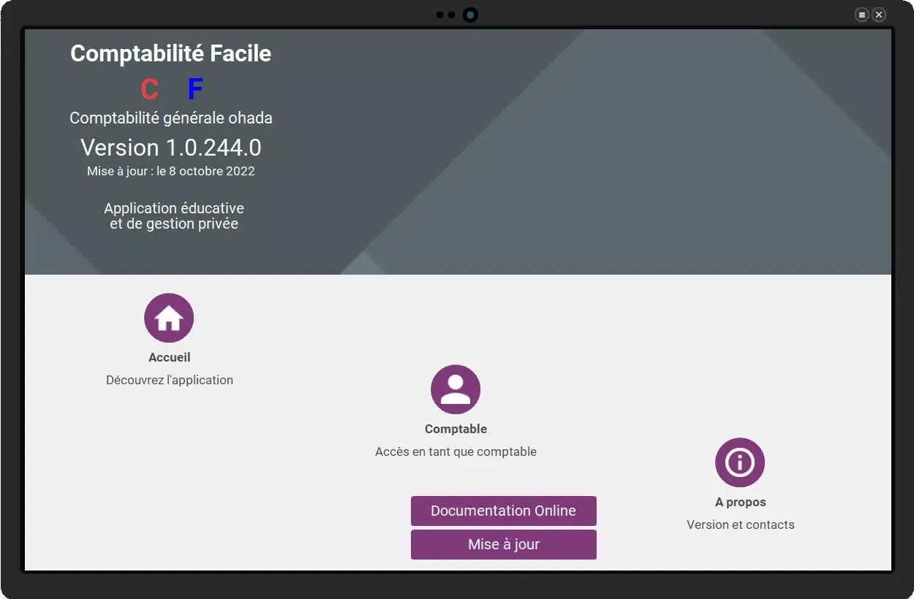Click the "Comptabilité générale ohada" subtitle
This screenshot has width=914, height=599.
pyautogui.click(x=170, y=118)
